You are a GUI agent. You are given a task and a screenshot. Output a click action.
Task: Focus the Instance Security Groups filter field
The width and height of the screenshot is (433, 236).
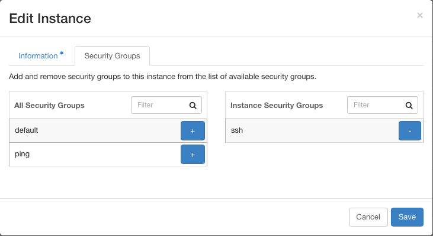click(383, 105)
